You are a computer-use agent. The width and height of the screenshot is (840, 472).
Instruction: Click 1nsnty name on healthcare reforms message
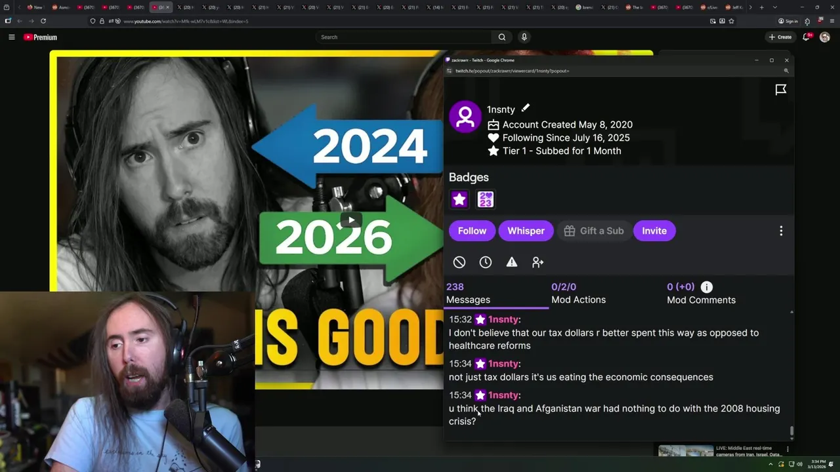[503, 319]
